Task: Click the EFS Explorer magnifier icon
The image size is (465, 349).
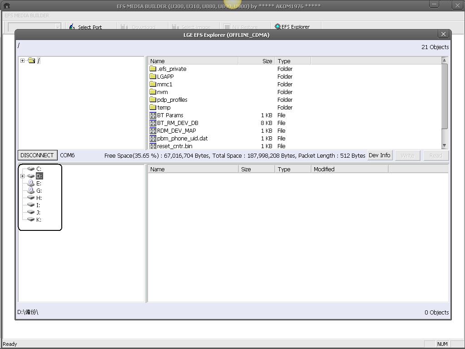Action: pos(277,26)
